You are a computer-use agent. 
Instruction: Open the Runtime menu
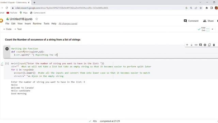point(37,24)
